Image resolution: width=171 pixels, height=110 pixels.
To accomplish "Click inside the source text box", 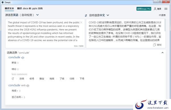I will click(45, 33).
